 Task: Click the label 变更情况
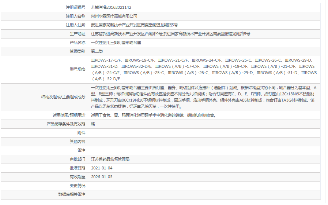point(78,186)
